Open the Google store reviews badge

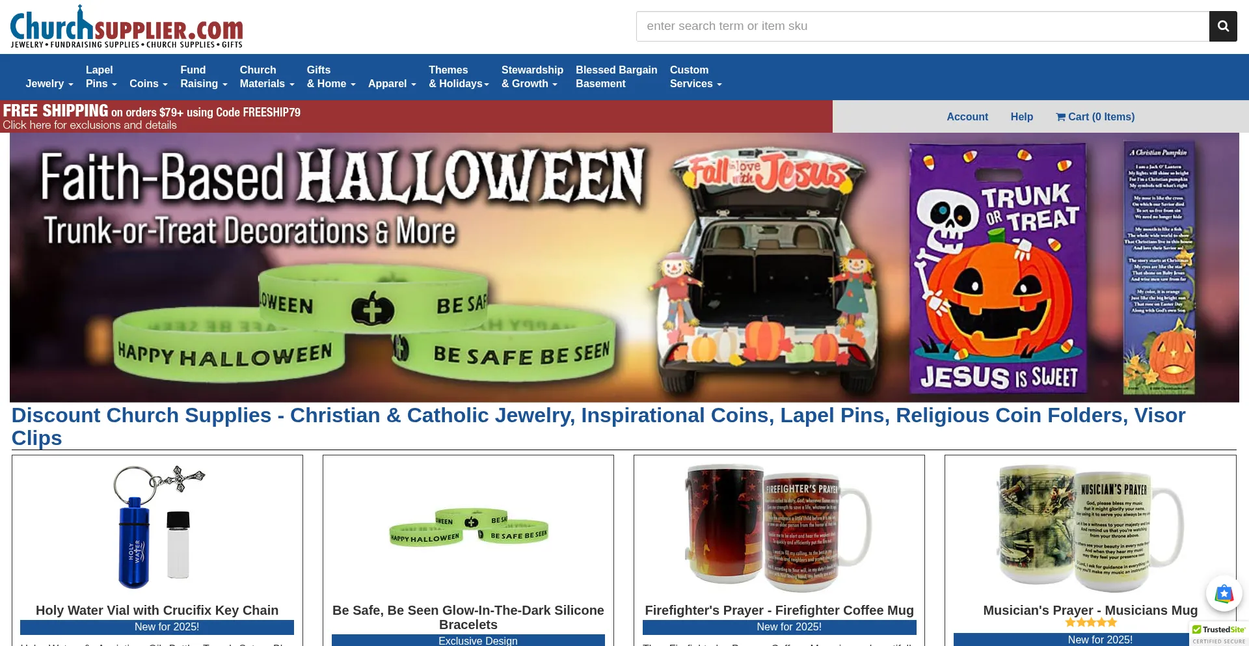point(1224,593)
